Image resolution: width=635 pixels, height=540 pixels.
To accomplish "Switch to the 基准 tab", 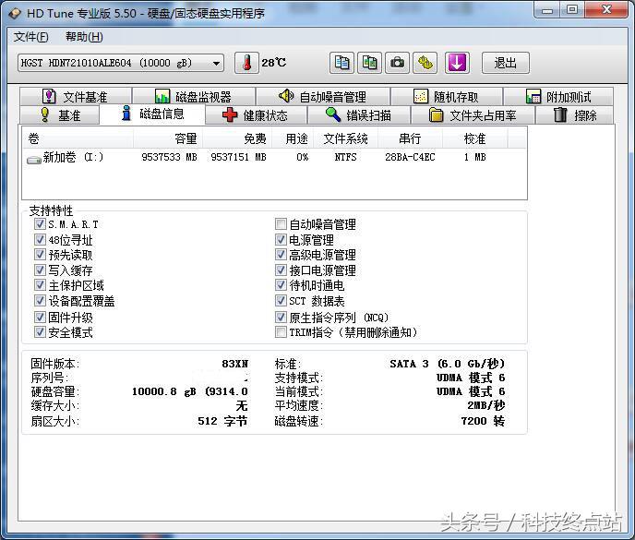I will coord(59,115).
